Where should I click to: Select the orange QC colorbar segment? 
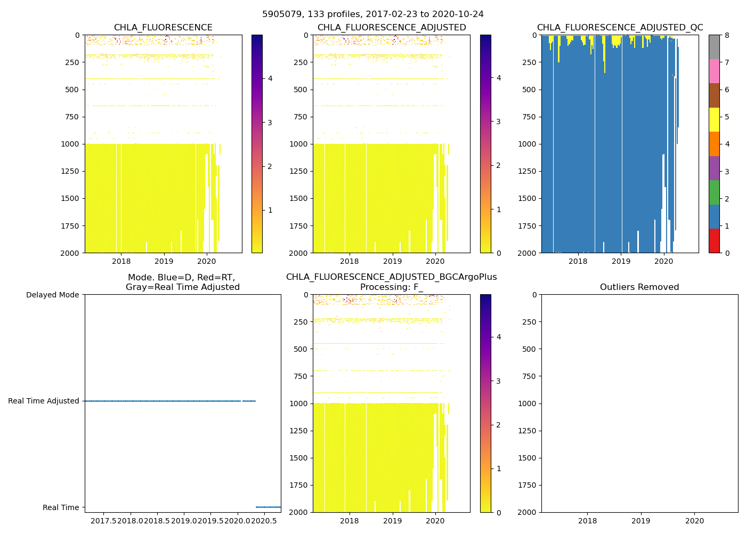714,144
